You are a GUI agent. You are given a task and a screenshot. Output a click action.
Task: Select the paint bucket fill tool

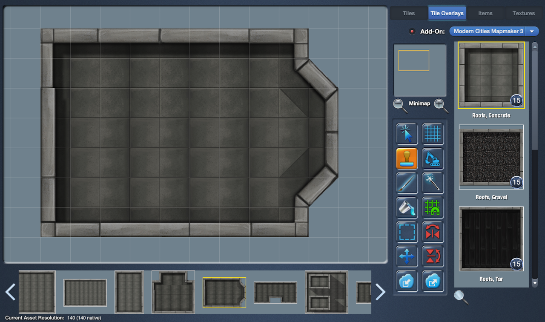click(407, 207)
